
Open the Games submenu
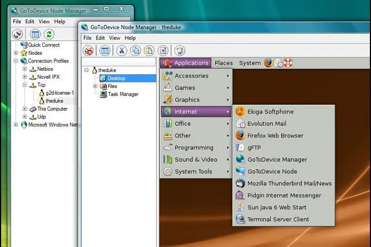pos(196,88)
